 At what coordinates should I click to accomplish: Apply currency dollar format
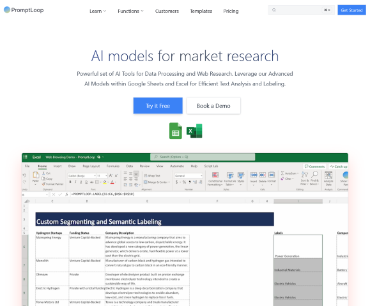click(177, 182)
